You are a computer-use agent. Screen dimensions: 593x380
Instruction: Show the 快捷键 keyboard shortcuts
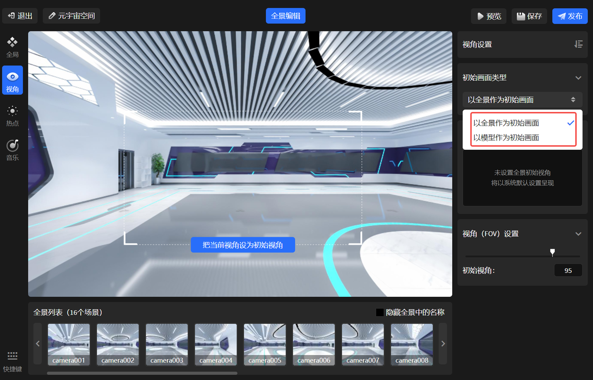coord(13,360)
